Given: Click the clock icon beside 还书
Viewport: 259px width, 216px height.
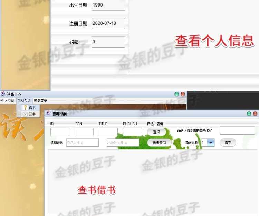Looking at the screenshot, I should (25, 114).
